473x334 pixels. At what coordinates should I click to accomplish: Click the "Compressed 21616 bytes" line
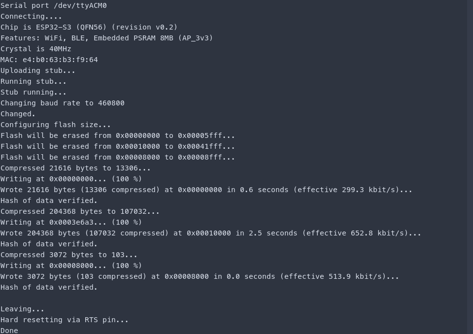[75, 168]
